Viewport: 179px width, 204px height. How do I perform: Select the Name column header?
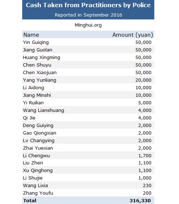[31, 35]
